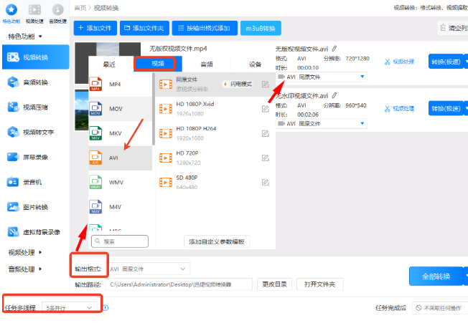Choose M4V format icon
This screenshot has height=323, width=468.
pos(95,206)
